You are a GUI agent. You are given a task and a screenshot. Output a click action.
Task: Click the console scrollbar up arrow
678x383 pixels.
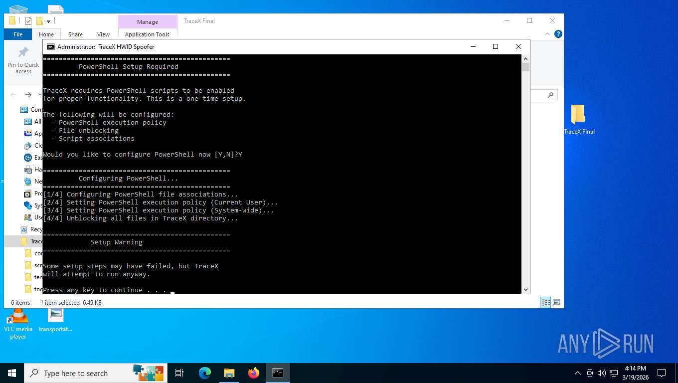point(525,58)
